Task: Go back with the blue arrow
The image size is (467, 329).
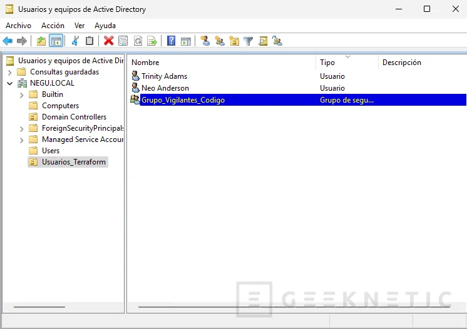Action: (x=8, y=41)
